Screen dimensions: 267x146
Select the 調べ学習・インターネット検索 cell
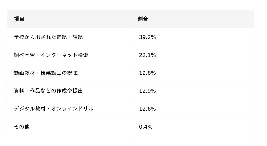[68, 55]
